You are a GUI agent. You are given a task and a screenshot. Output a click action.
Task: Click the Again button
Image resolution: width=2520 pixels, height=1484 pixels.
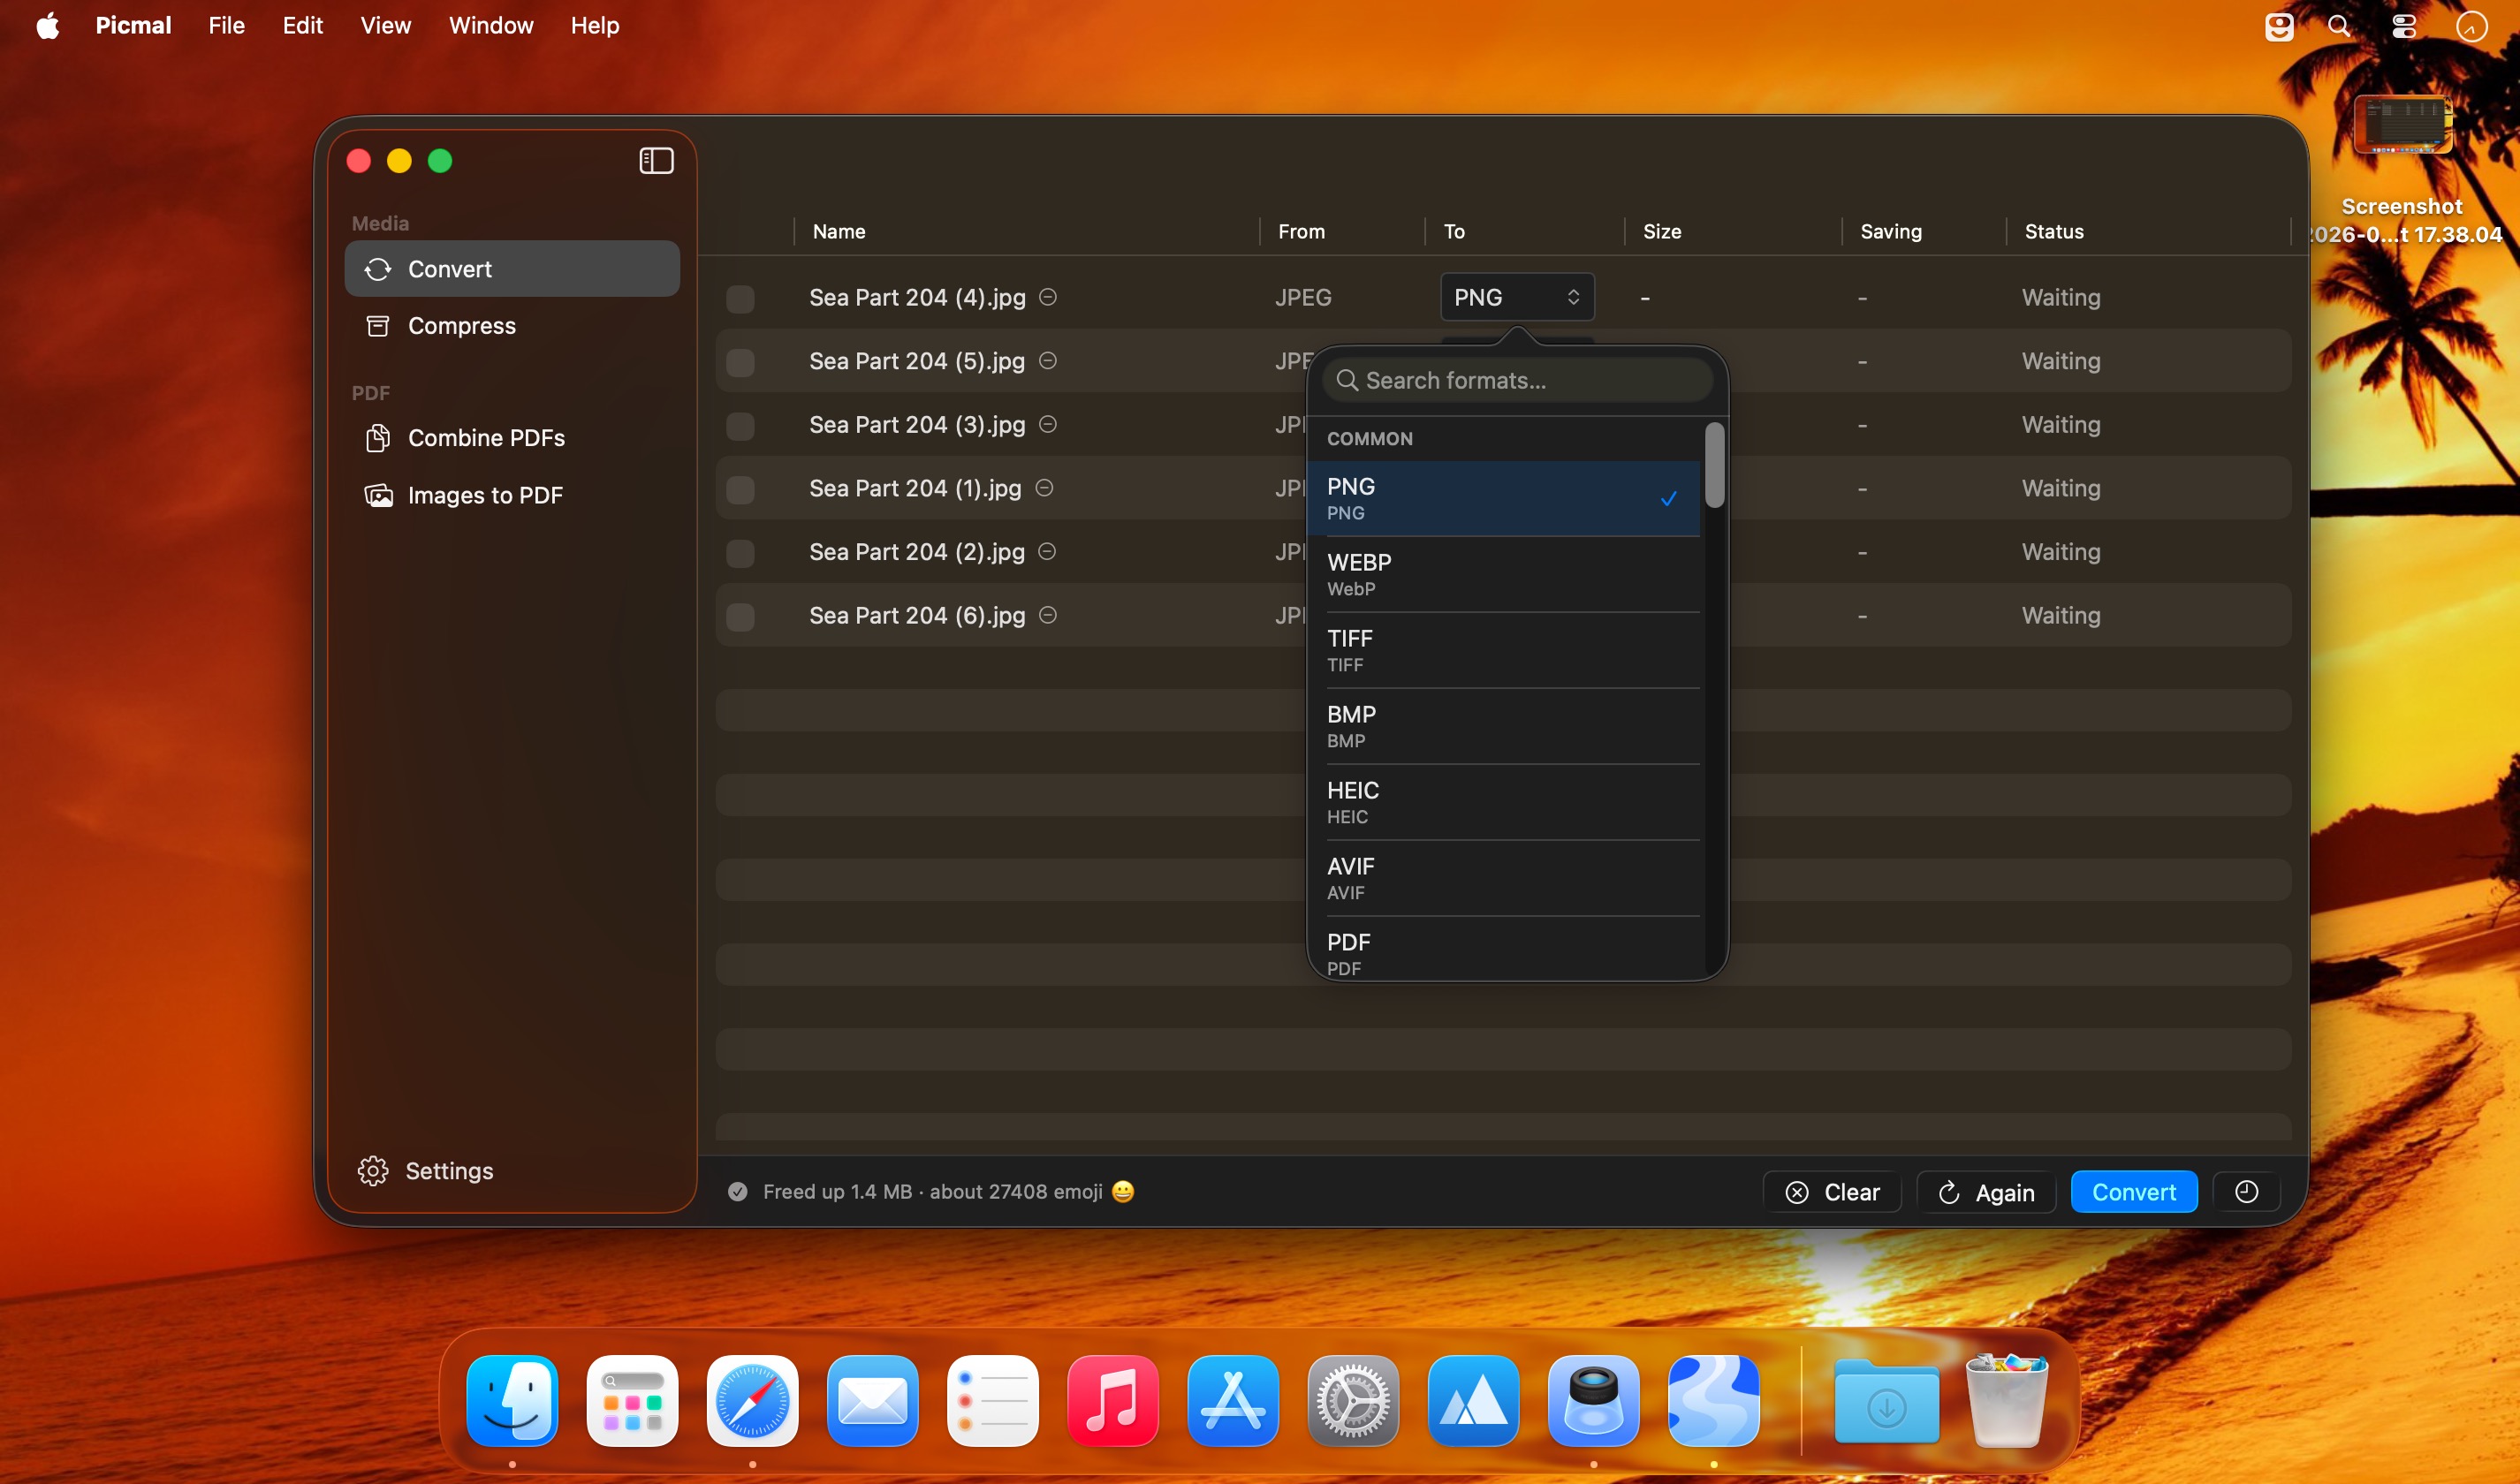1986,1191
